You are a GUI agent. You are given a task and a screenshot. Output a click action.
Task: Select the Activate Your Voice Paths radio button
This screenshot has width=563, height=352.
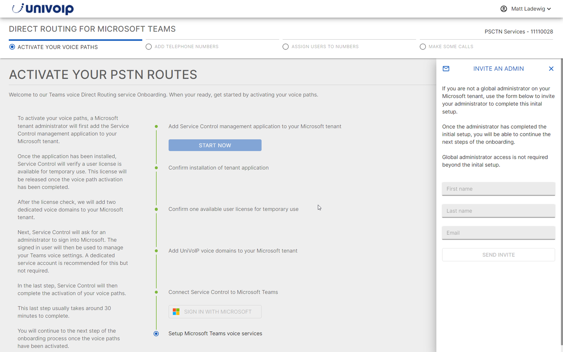12,47
